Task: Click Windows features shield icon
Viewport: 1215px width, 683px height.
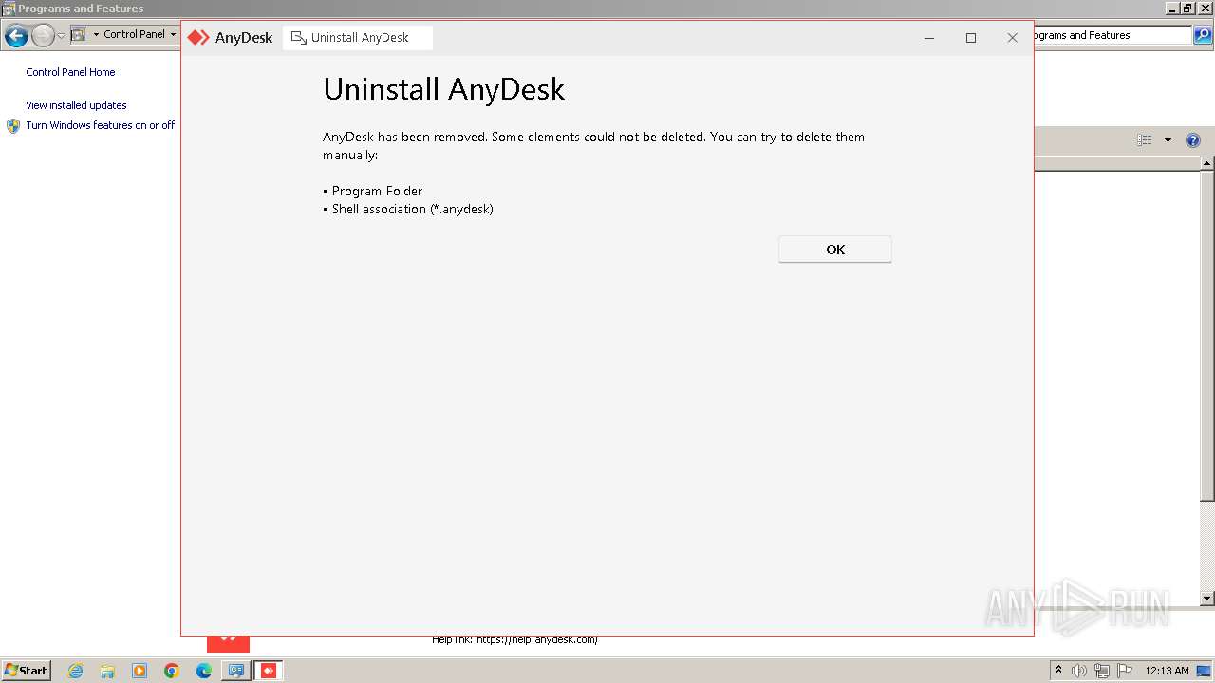Action: pos(13,125)
